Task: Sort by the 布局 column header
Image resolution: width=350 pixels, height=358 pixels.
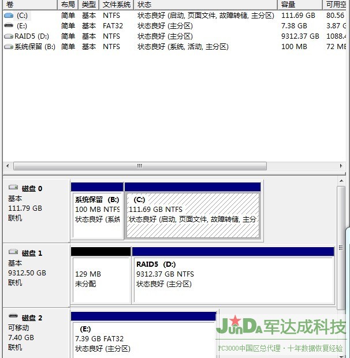Action: click(68, 5)
